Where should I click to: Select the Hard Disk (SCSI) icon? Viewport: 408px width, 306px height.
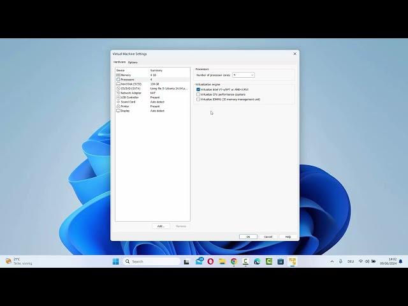(x=118, y=84)
